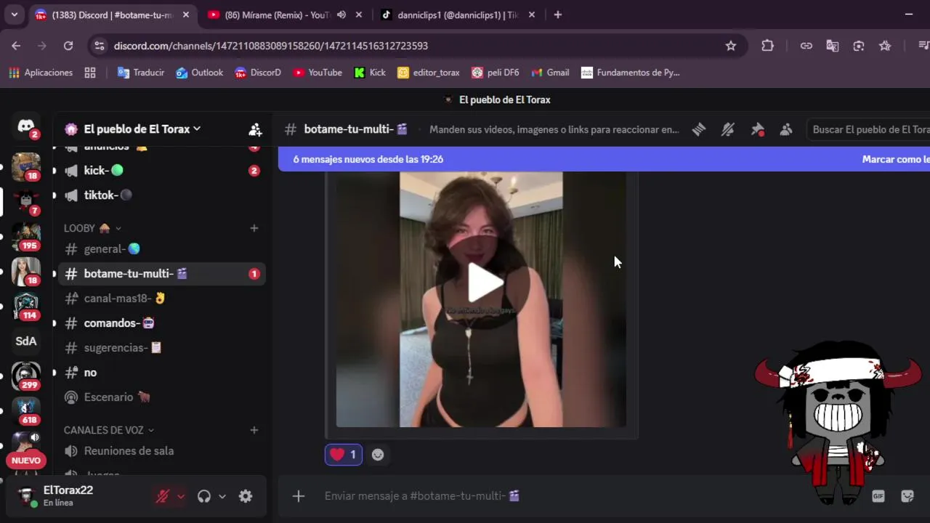Collapse the LOOBY category

point(92,228)
